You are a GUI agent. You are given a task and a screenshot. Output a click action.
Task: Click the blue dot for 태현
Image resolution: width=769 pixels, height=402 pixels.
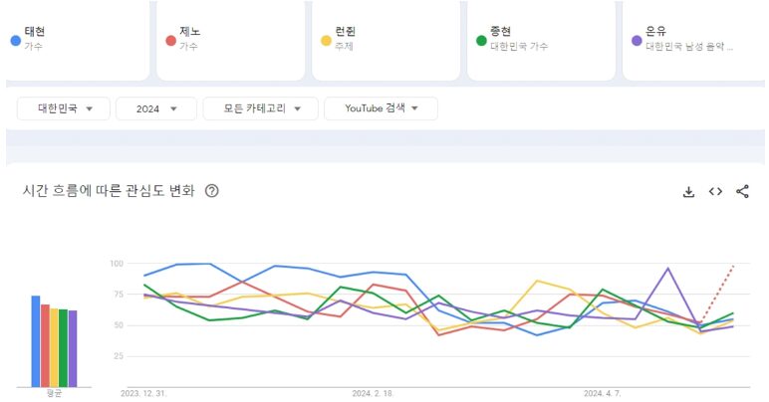[14, 41]
